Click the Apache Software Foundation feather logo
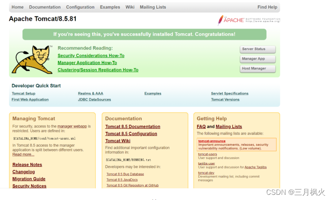 tap(249, 20)
